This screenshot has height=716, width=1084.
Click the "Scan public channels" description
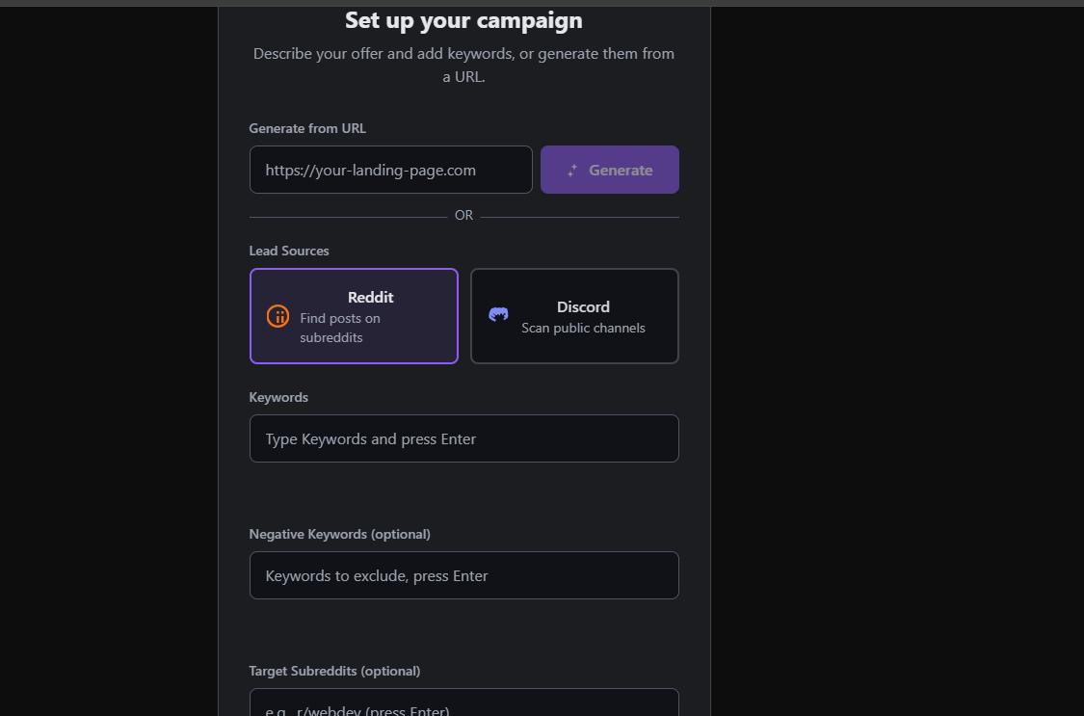click(x=583, y=328)
